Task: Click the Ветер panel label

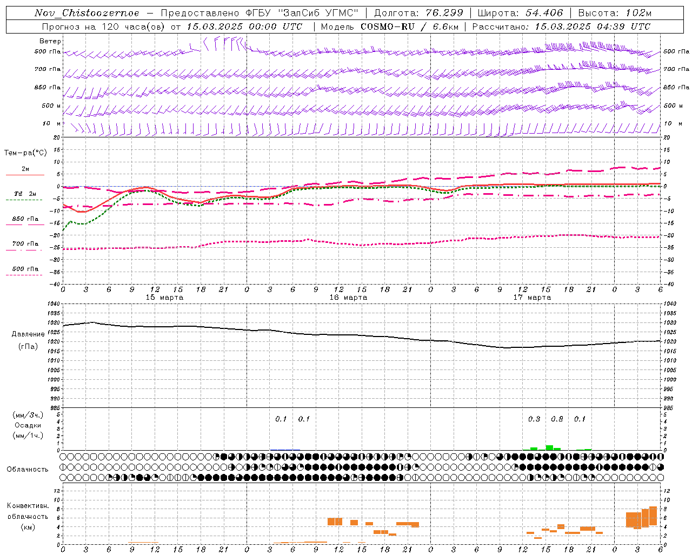Action: (x=50, y=41)
